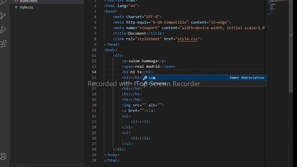Viewport: 297px width, 167px height.
Task: Open the Run and Debug view
Action: click(3, 30)
